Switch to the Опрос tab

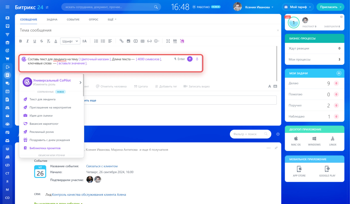pos(94,20)
